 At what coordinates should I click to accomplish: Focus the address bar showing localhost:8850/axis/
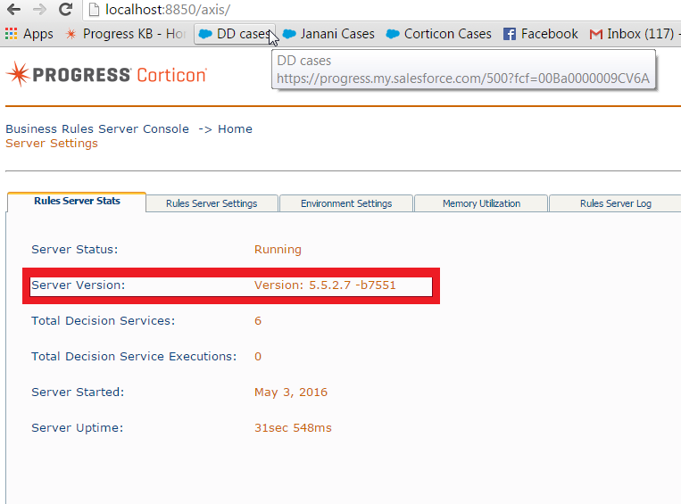[382, 10]
